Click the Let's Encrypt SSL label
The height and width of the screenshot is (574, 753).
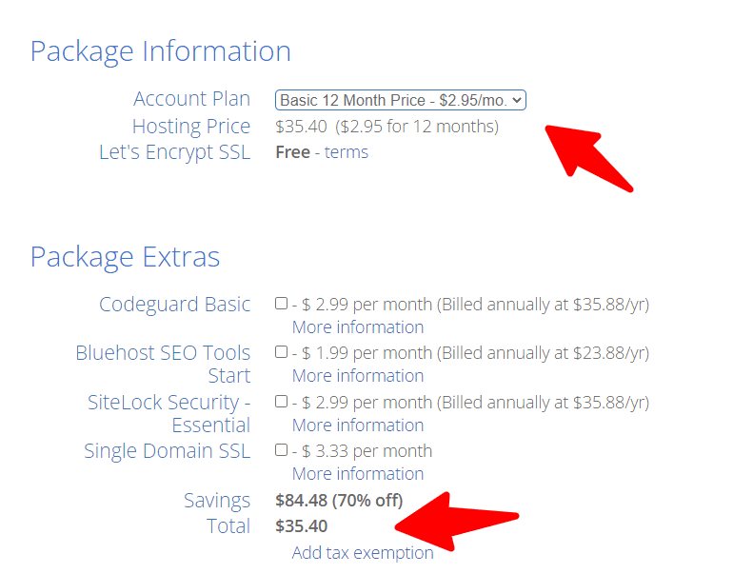pos(175,152)
